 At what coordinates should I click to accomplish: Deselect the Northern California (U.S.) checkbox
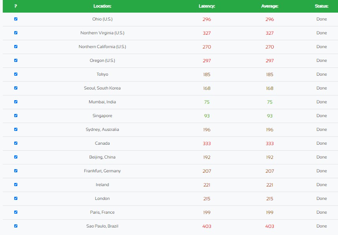pos(16,47)
